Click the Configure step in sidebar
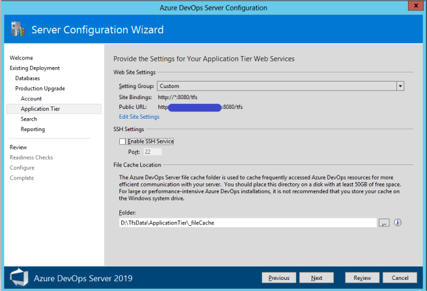Screen dimensions: 427x291 (22, 168)
